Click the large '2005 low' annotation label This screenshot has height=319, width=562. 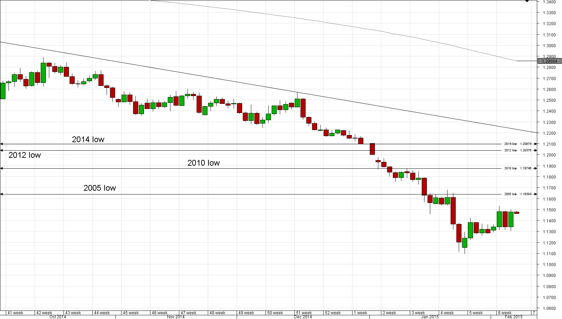click(99, 188)
